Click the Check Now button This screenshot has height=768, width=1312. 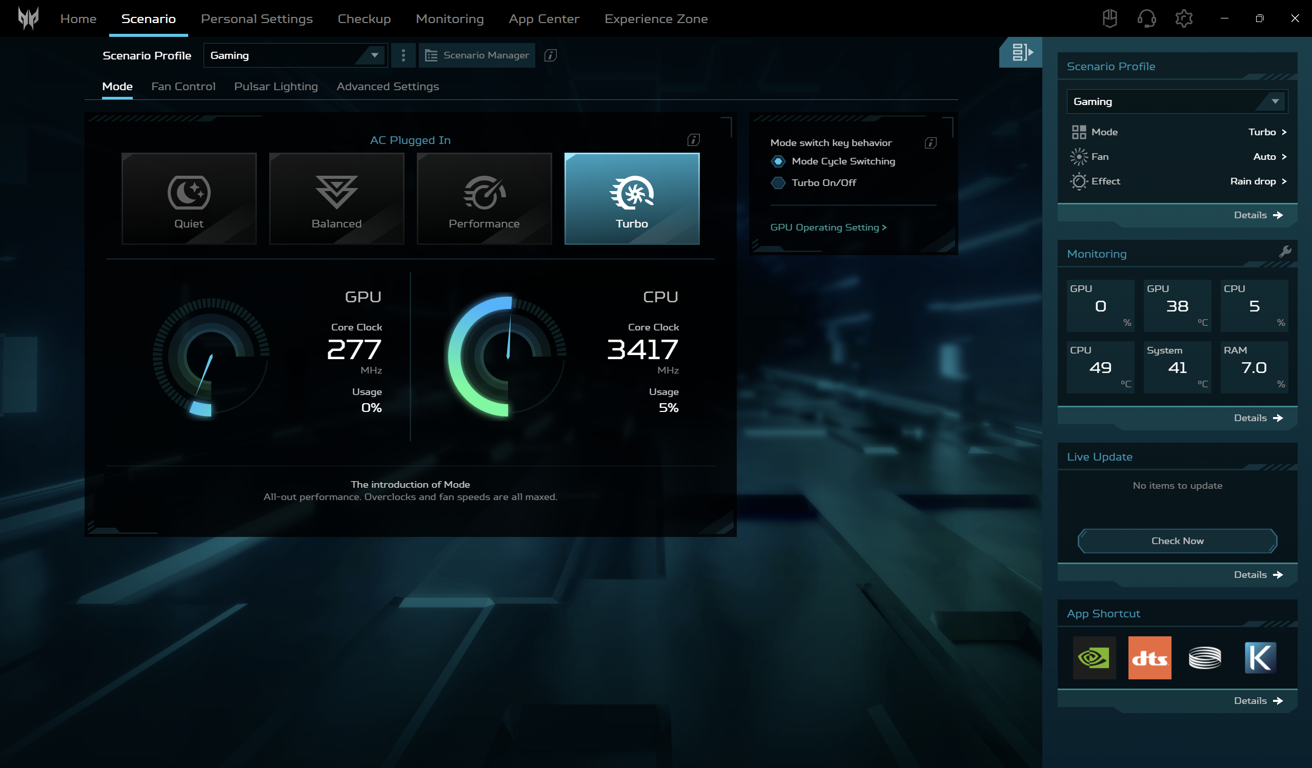(1177, 541)
